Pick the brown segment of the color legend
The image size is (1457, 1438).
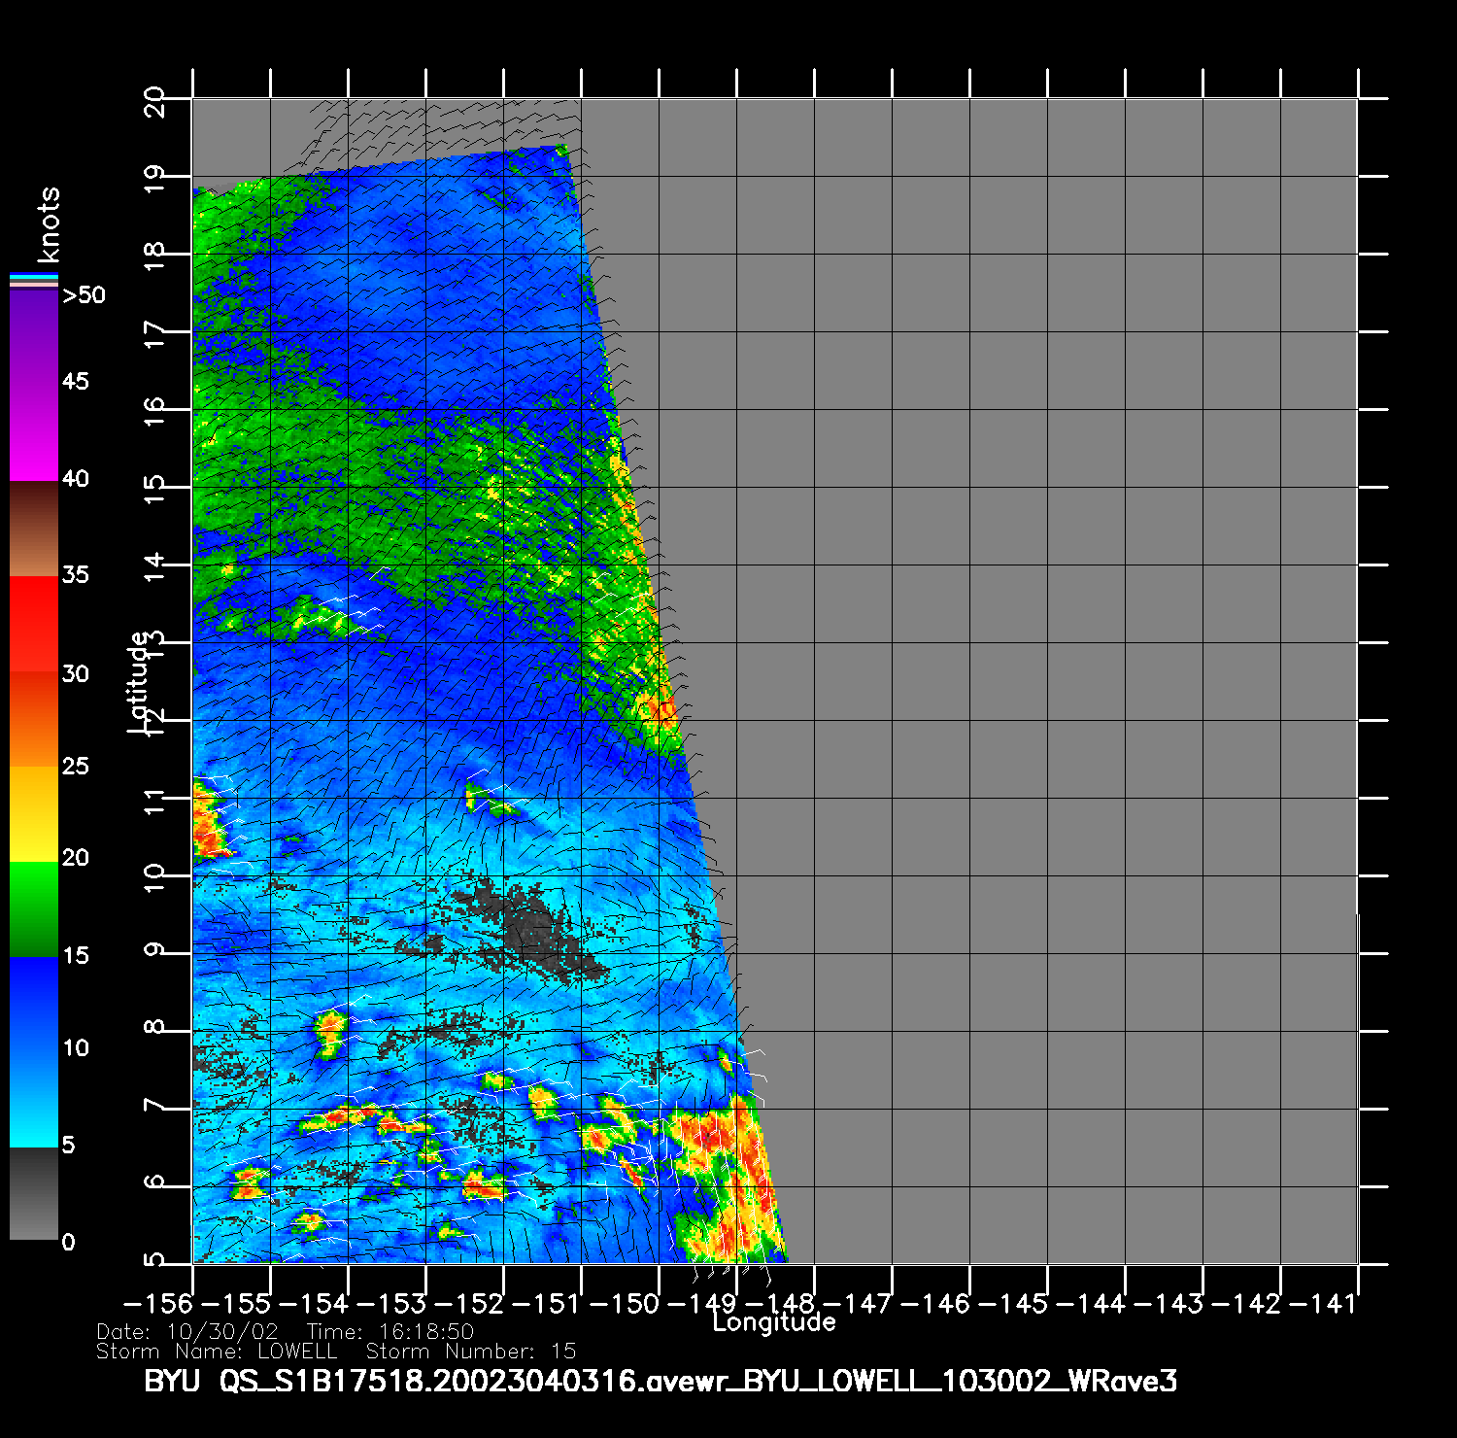click(33, 530)
